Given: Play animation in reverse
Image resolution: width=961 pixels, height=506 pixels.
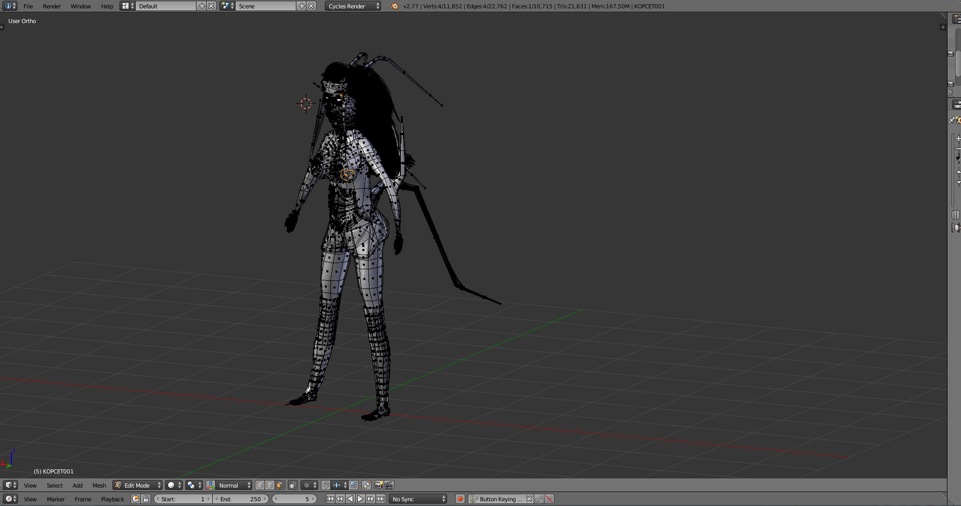Looking at the screenshot, I should coord(350,499).
